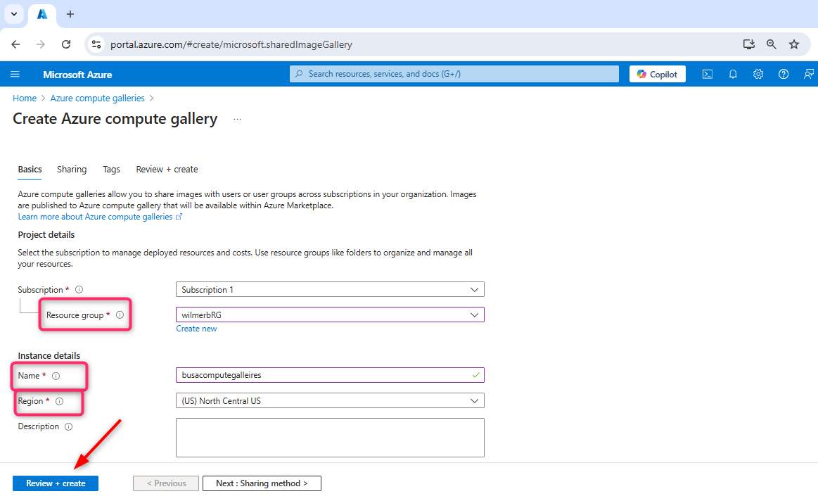Click the zoom magnifier icon in address bar
818x501 pixels.
(x=772, y=44)
